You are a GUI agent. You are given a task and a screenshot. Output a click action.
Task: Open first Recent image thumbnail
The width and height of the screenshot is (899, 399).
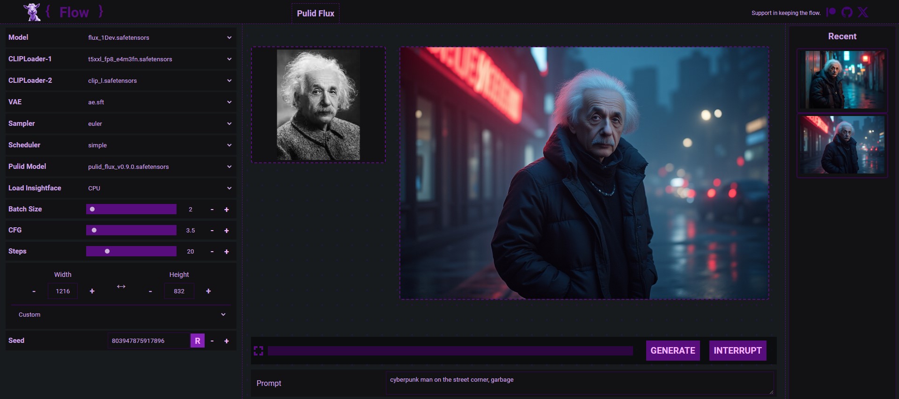point(842,80)
